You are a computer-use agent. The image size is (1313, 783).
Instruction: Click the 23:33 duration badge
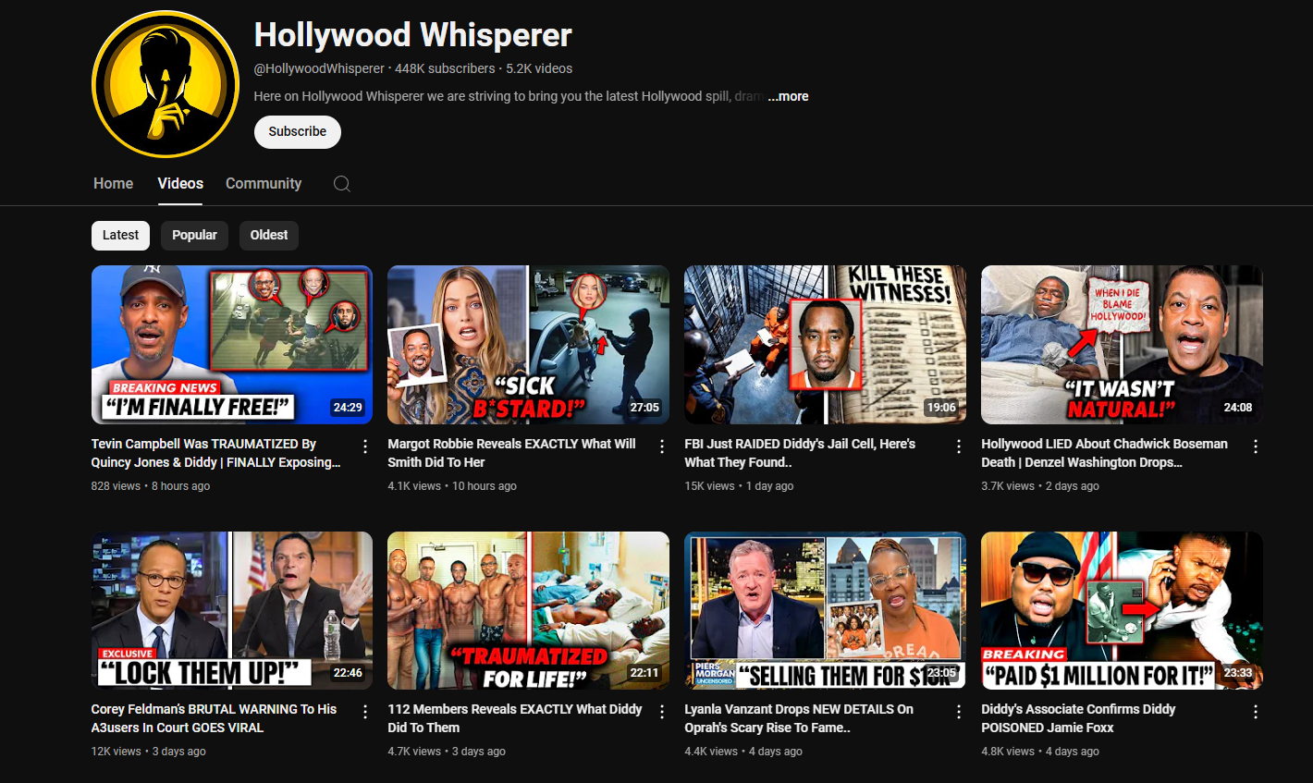point(1238,673)
